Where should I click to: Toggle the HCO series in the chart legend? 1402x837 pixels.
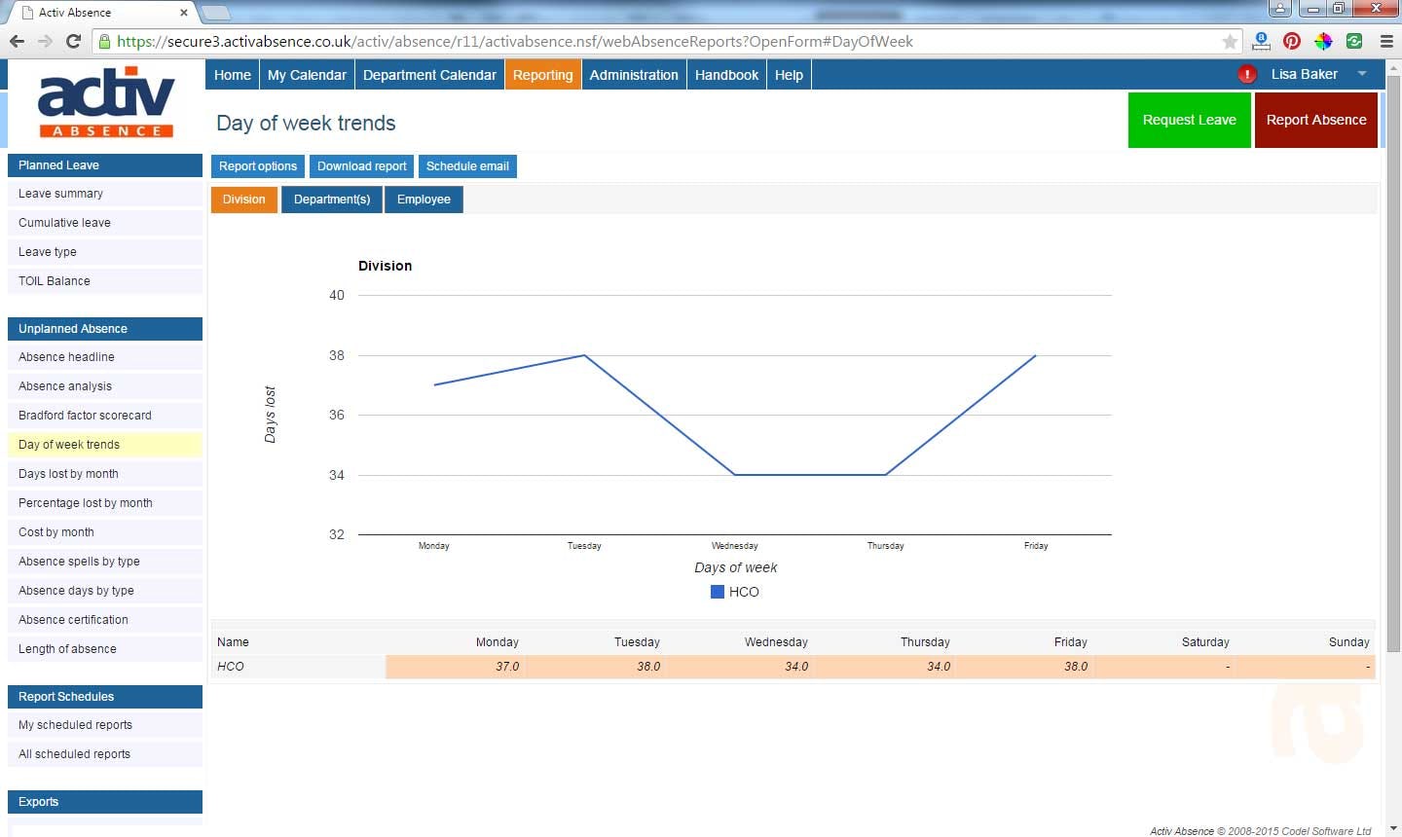tap(735, 592)
